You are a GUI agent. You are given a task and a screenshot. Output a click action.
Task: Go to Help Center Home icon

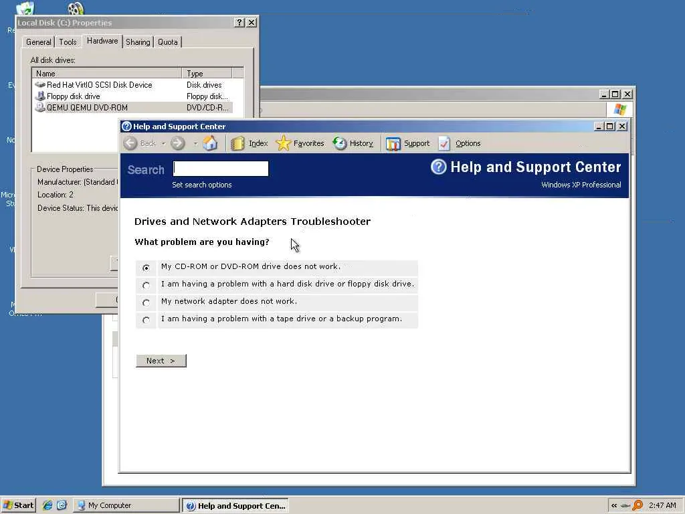click(x=210, y=143)
